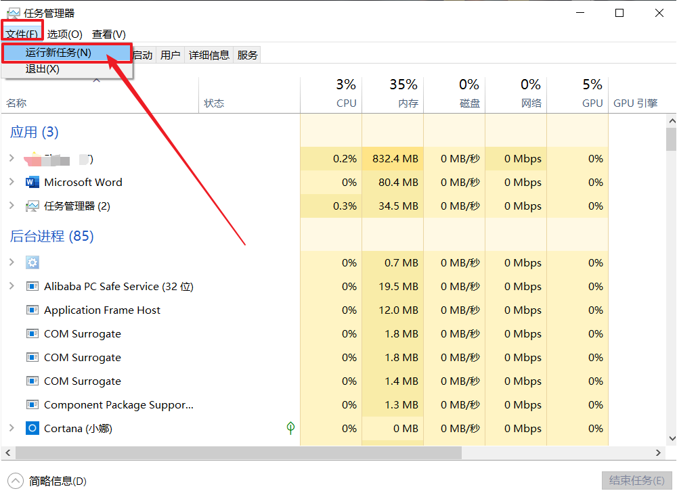
Task: Expand the Alibaba PC Safe Service entry
Action: [11, 287]
